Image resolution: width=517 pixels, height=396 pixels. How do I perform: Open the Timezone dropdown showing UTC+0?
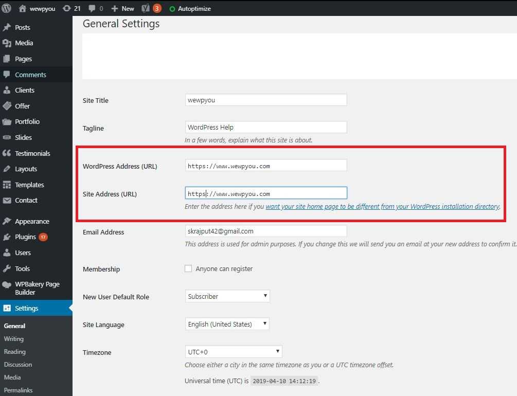point(233,352)
